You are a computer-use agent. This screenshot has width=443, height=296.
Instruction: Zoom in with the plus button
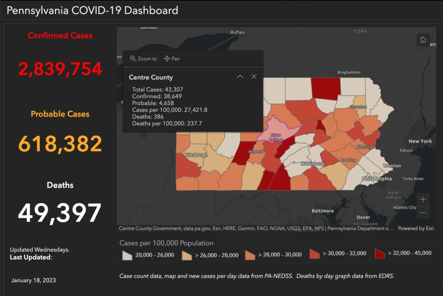(423, 200)
